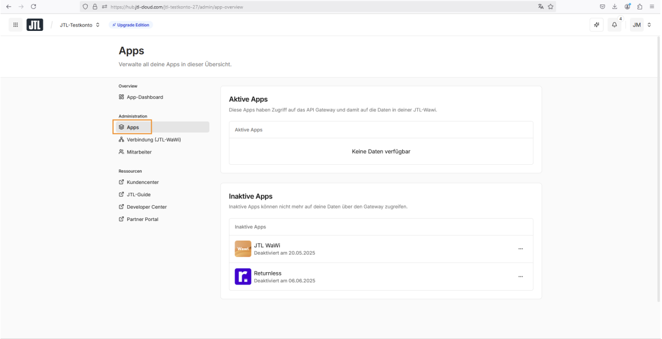The width and height of the screenshot is (662, 339).
Task: Click the site permissions icon in the address bar
Action: click(x=105, y=7)
